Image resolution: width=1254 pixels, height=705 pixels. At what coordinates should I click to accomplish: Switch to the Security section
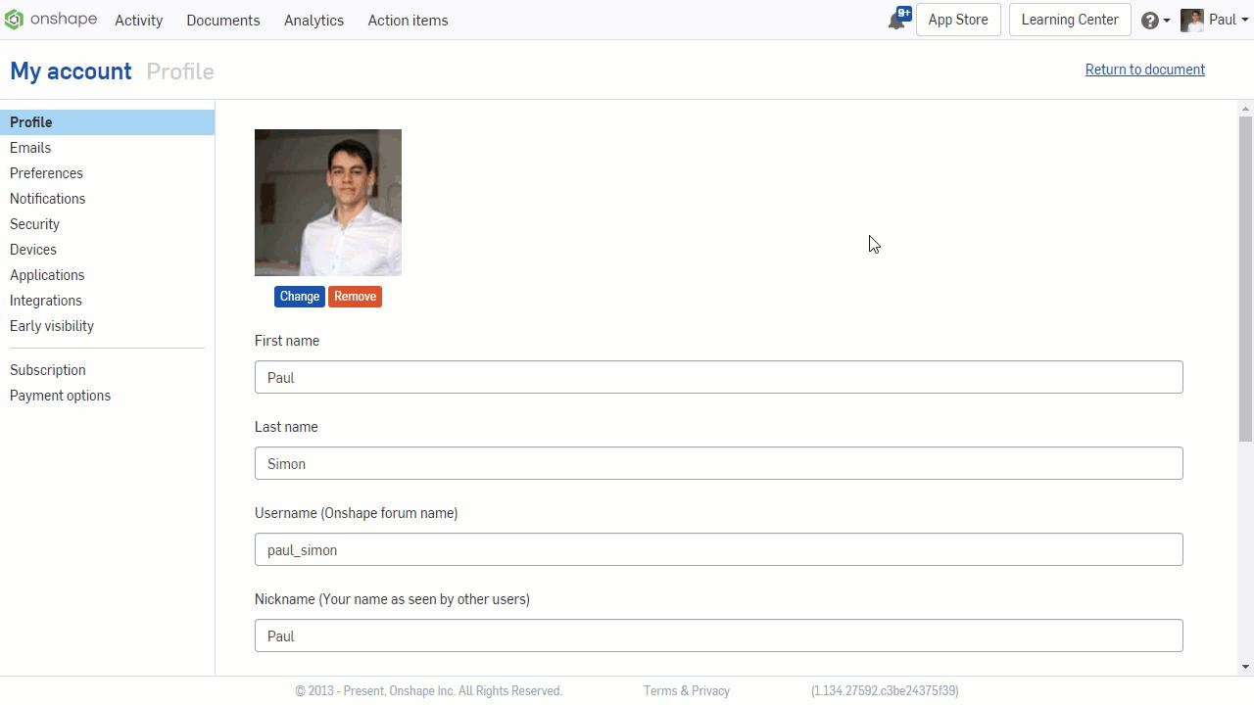point(34,224)
